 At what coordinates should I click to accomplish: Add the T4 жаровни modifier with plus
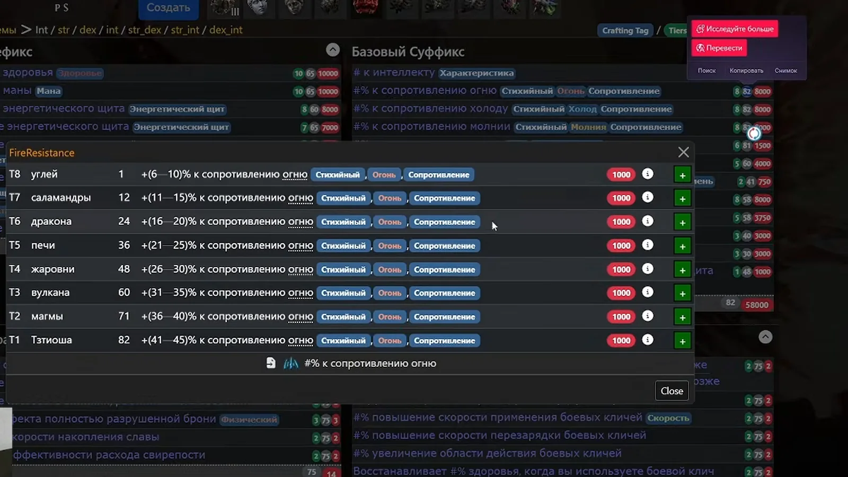point(682,270)
